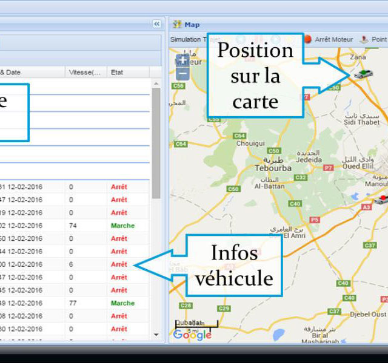The width and height of the screenshot is (388, 363).
Task: Click the Google logo on the map
Action: pyautogui.click(x=192, y=335)
